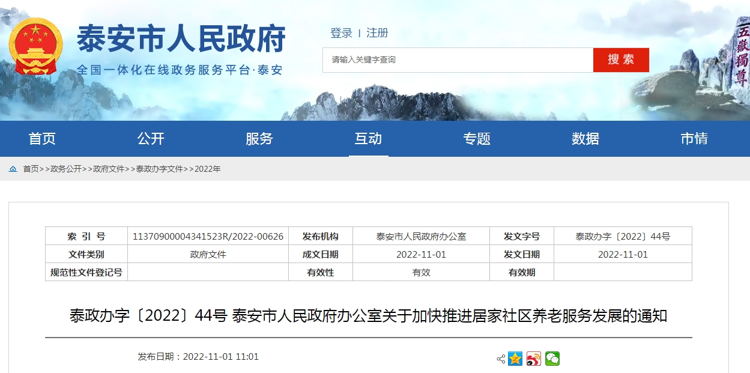Click the keyword search input field

point(456,60)
